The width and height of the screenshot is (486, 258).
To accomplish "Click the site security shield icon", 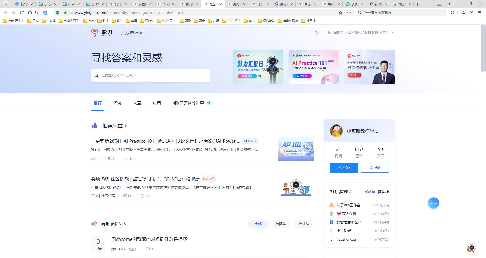I will (58, 13).
